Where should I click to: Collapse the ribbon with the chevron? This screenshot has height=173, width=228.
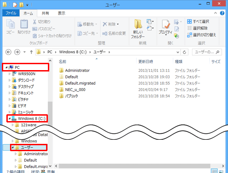click(x=216, y=13)
